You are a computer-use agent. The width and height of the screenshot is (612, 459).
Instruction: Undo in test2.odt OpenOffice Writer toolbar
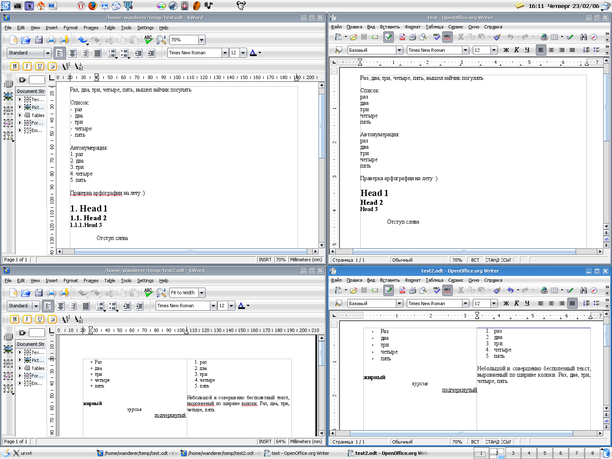510,291
